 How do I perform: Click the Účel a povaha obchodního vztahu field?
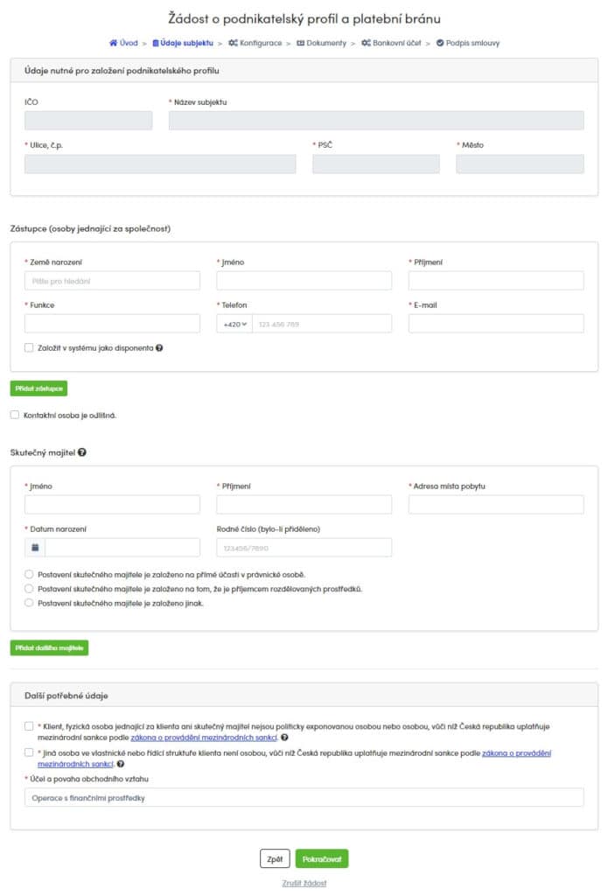tap(304, 797)
